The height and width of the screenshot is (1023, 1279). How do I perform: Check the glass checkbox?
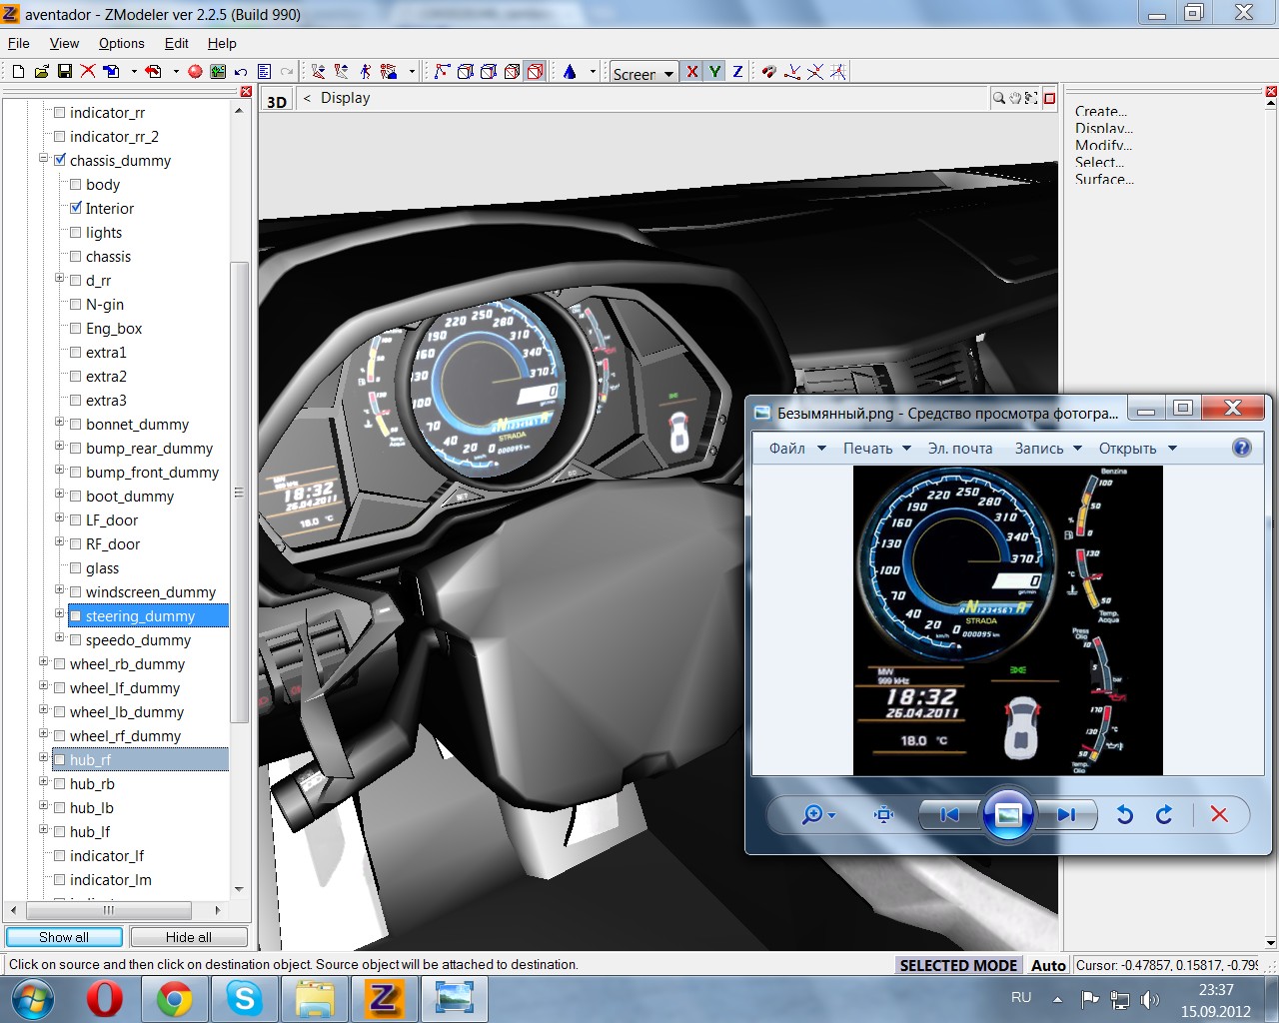click(76, 567)
